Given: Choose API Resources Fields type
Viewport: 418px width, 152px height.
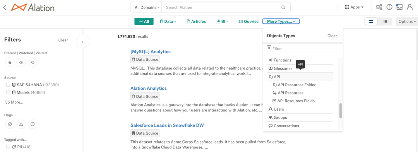Looking at the screenshot, I should pos(300,101).
